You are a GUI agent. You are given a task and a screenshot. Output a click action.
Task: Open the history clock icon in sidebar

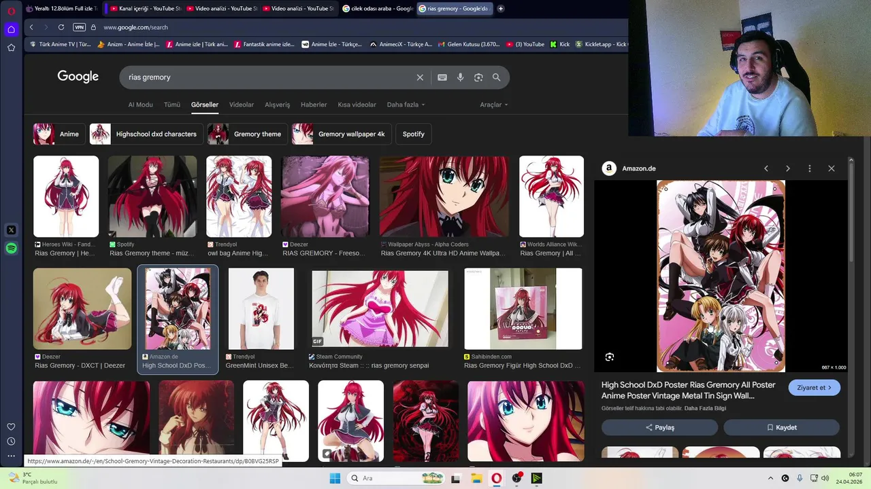point(11,441)
